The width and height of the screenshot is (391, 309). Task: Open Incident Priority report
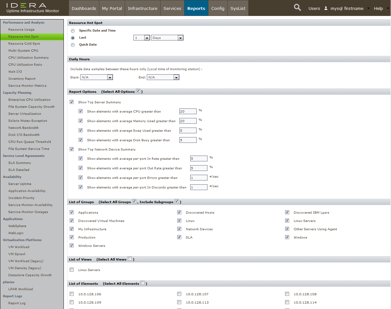click(x=21, y=198)
